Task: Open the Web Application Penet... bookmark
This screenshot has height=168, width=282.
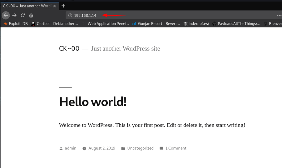Action: tap(106, 24)
